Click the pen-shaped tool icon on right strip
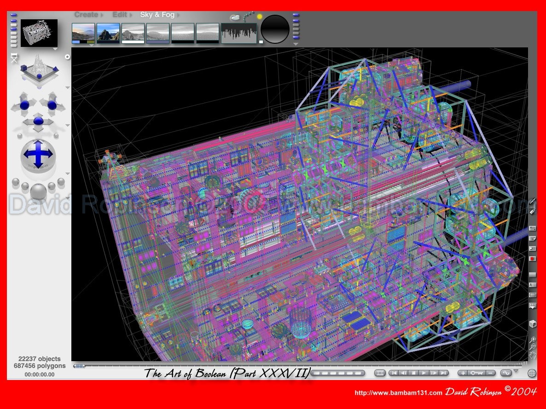 coord(533,202)
